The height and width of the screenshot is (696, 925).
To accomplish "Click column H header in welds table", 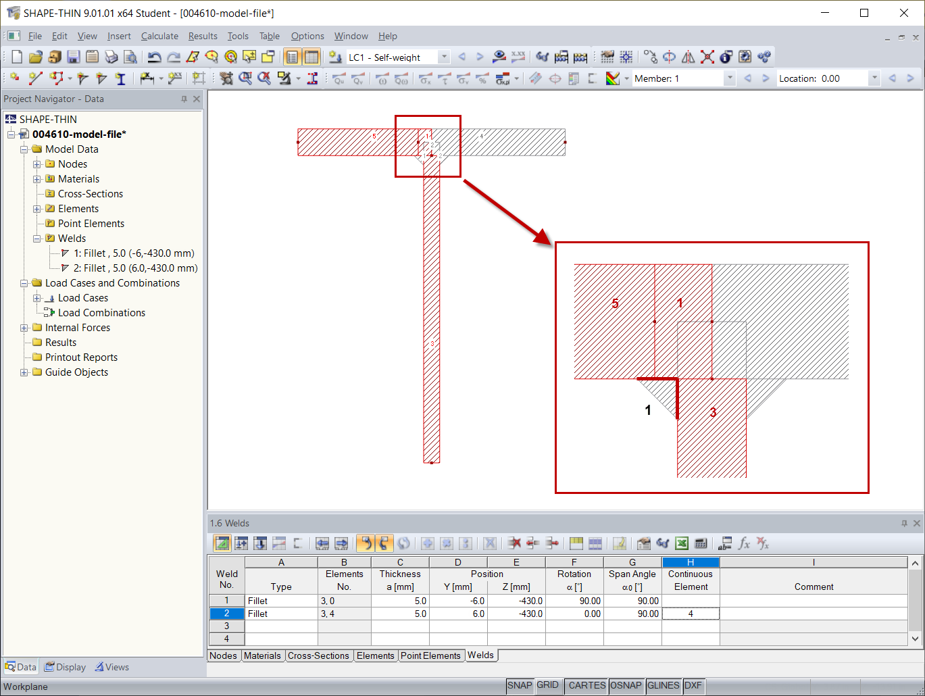I will tap(691, 562).
